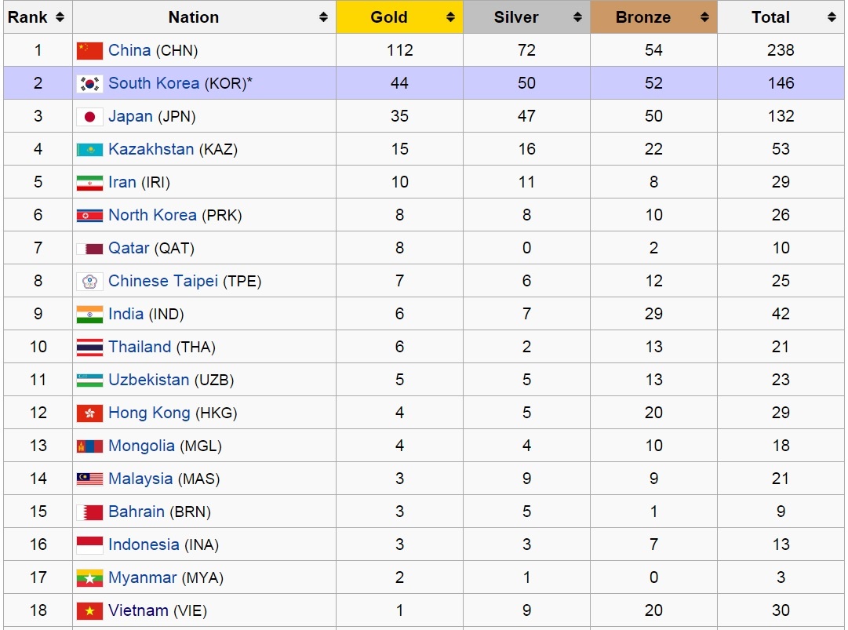Click the Japan flag icon
This screenshot has width=848, height=630.
pyautogui.click(x=89, y=117)
